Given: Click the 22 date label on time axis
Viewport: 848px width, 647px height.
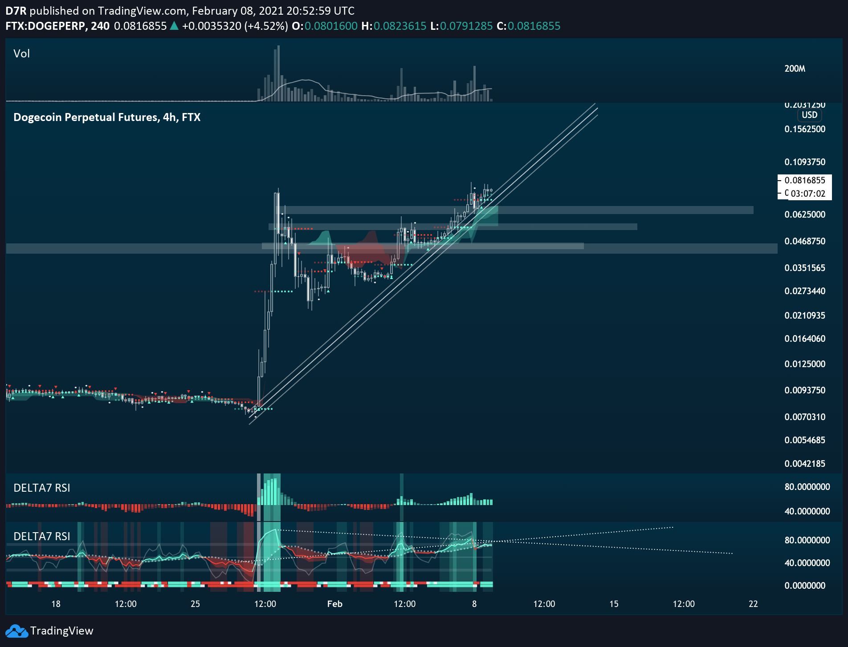Looking at the screenshot, I should coord(753,604).
